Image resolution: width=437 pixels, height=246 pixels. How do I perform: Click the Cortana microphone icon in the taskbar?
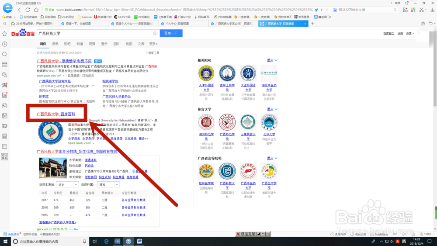[84, 241]
